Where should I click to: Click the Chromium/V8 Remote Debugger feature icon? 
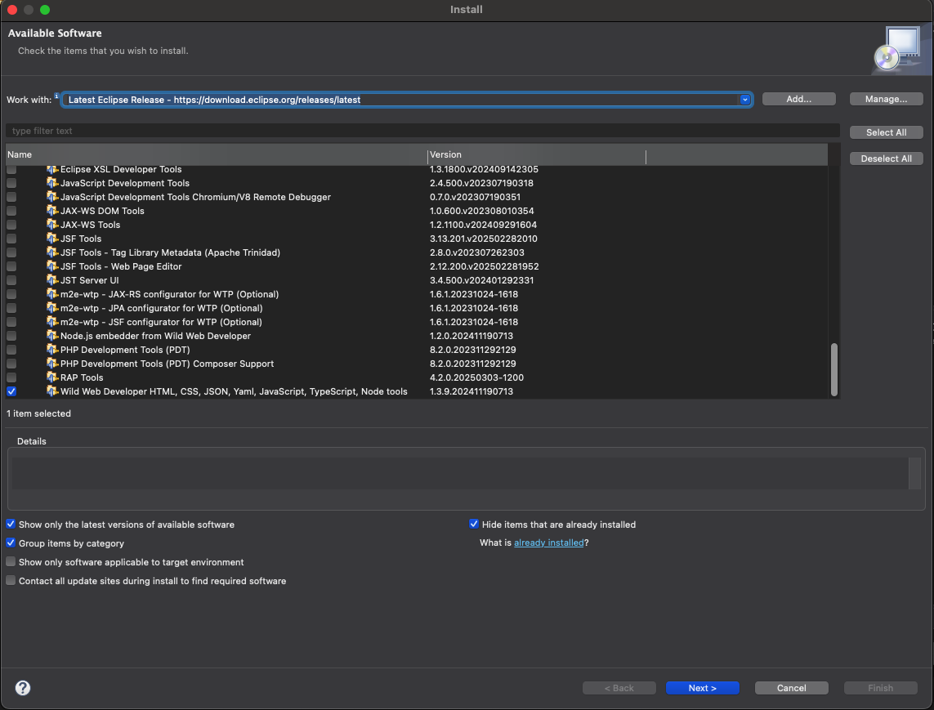click(x=52, y=197)
